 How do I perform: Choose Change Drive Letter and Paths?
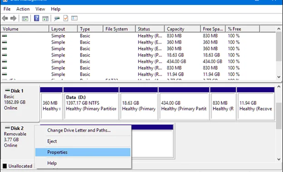point(83,130)
